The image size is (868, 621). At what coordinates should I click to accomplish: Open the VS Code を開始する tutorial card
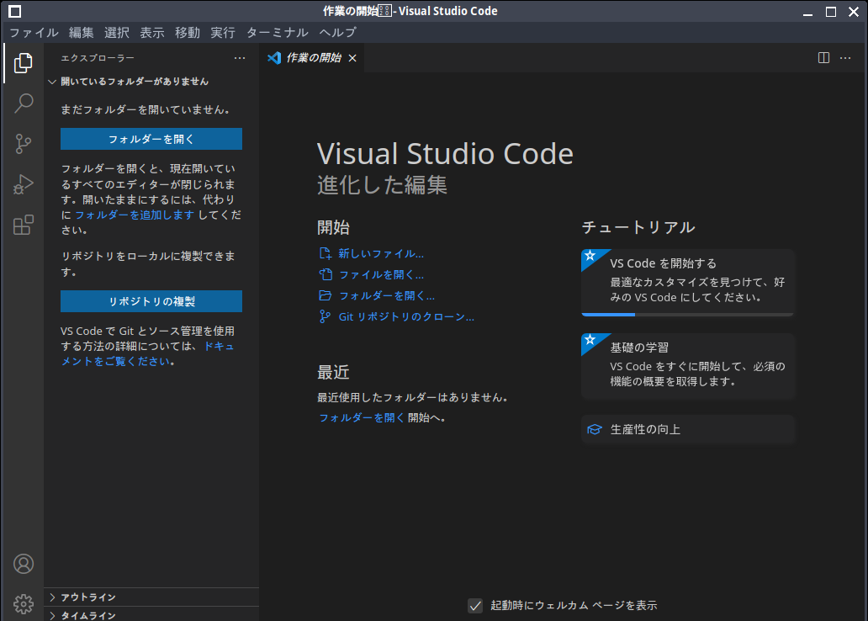pyautogui.click(x=687, y=283)
